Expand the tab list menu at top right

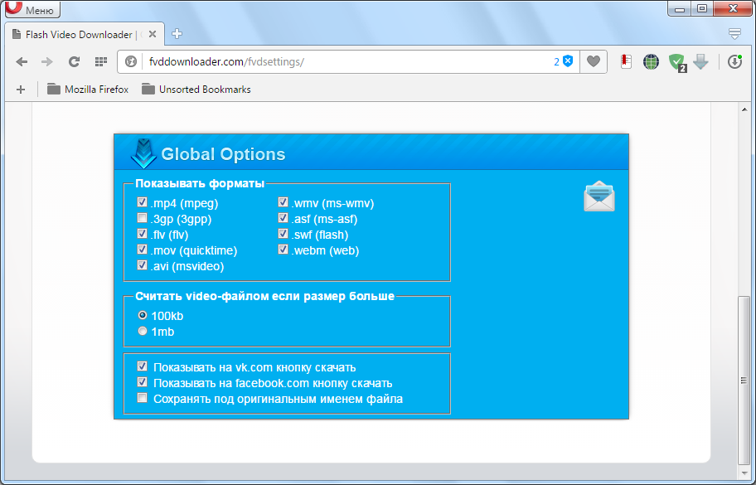pos(734,34)
